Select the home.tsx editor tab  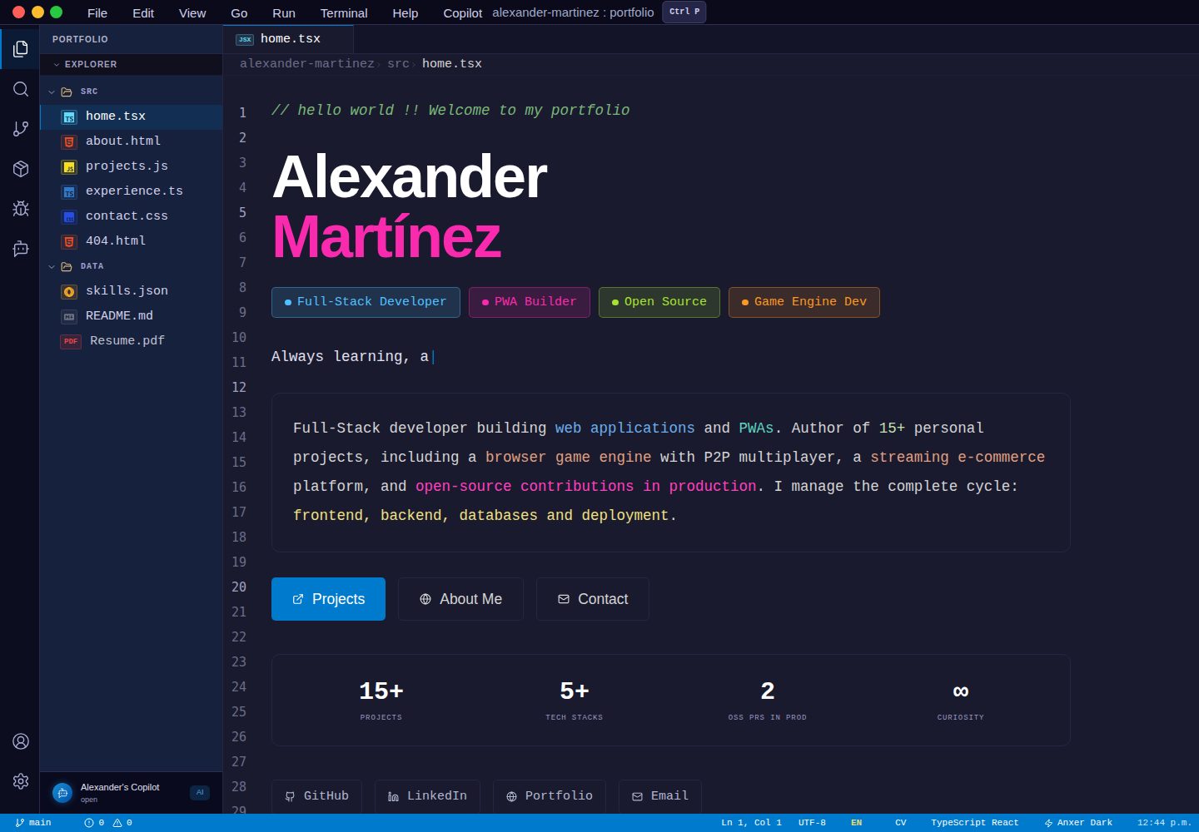(x=288, y=39)
